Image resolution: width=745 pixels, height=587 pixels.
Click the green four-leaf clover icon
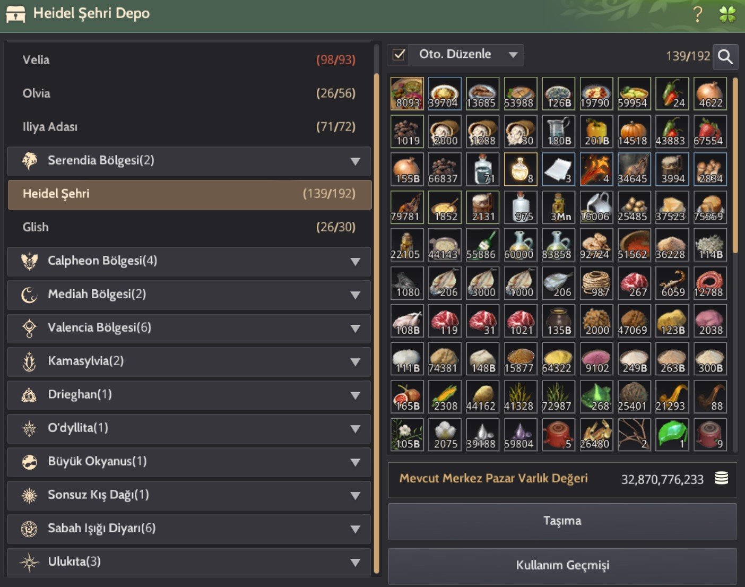pos(727,14)
